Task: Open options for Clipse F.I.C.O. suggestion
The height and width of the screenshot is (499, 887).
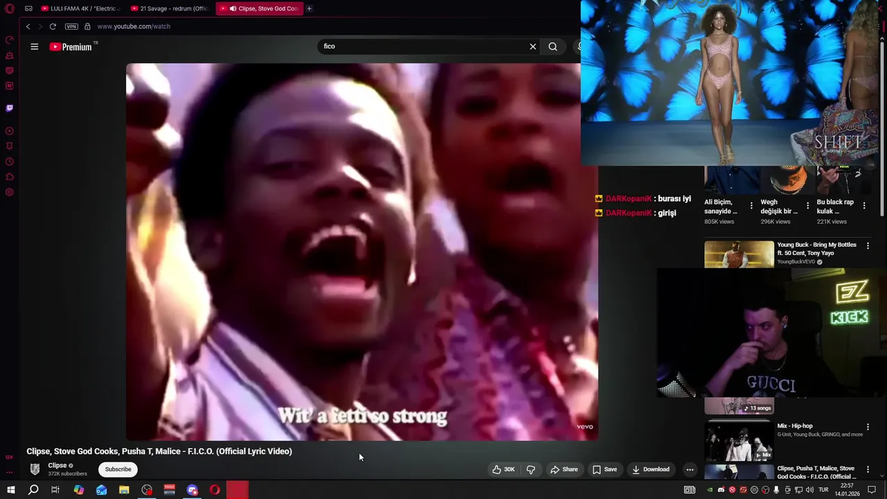Action: 868,469
